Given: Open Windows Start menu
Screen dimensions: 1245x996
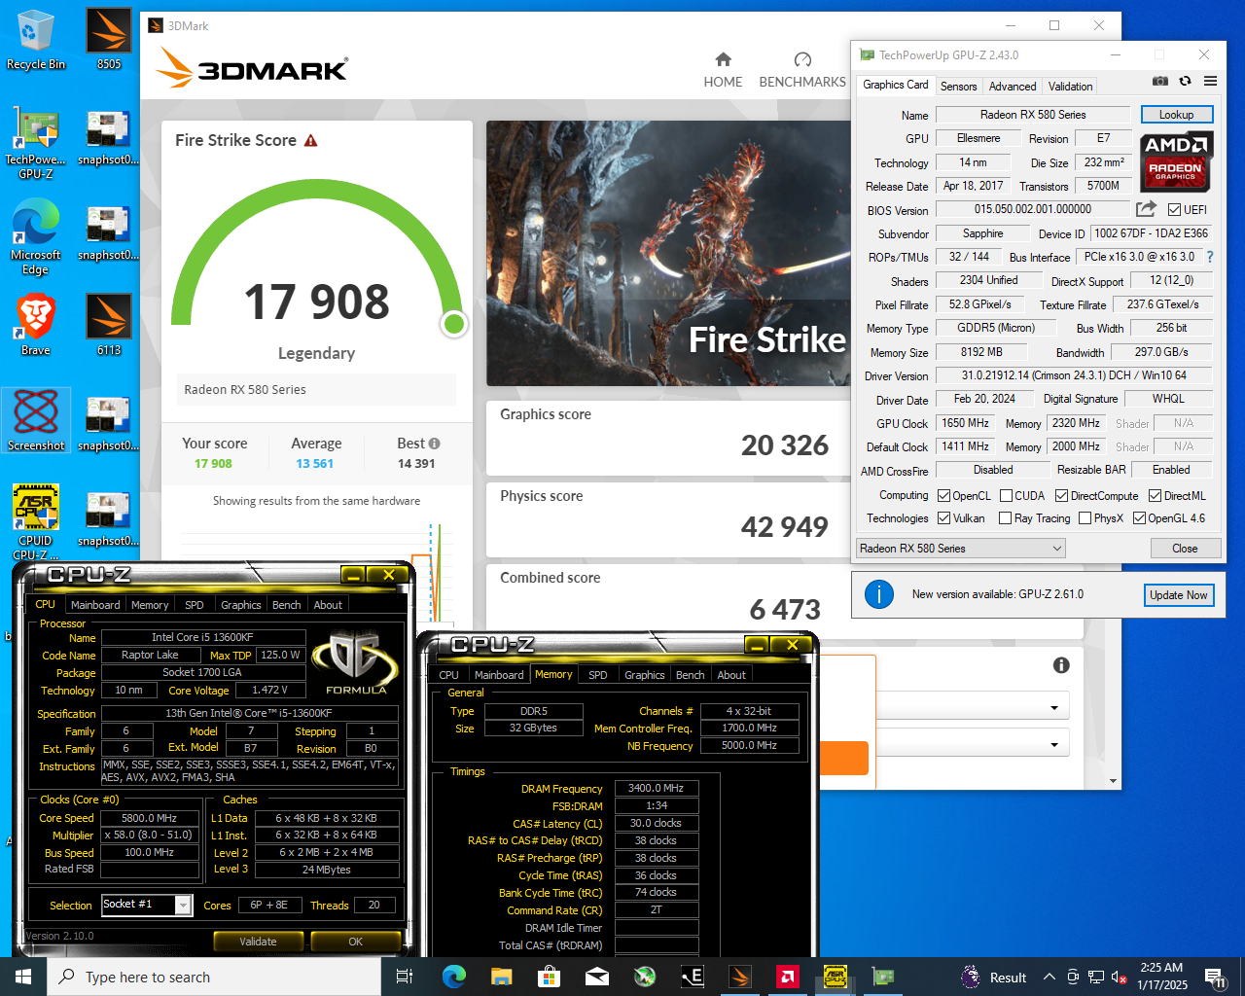Looking at the screenshot, I should [23, 977].
